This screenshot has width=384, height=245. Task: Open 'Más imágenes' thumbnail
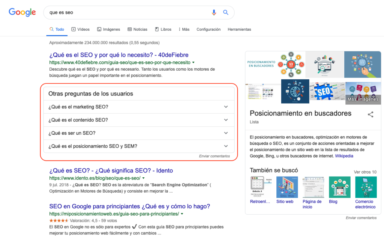[x=363, y=93]
